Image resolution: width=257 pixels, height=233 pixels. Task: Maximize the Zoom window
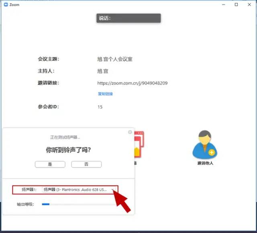click(x=236, y=4)
